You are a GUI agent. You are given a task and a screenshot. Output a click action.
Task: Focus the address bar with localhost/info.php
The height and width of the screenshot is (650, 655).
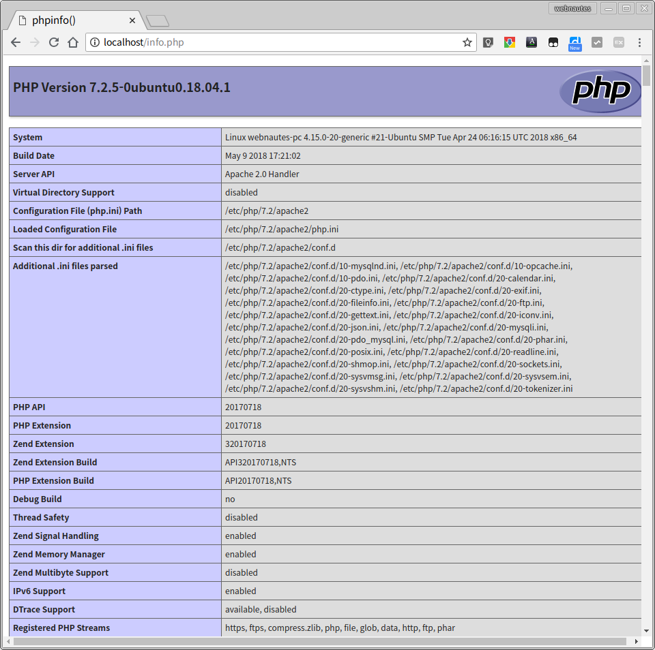pos(280,42)
